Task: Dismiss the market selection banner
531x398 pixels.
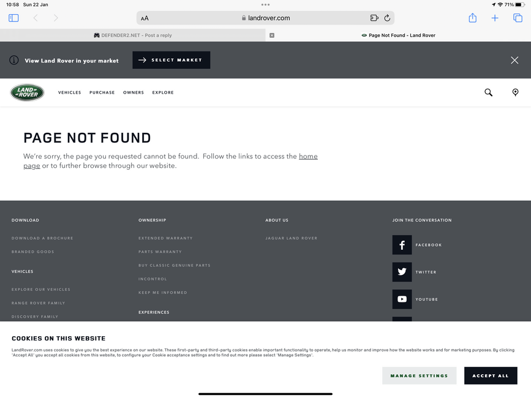Action: [x=514, y=60]
